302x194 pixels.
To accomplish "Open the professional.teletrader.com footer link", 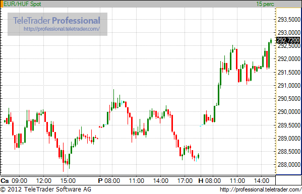I will click(x=261, y=189).
